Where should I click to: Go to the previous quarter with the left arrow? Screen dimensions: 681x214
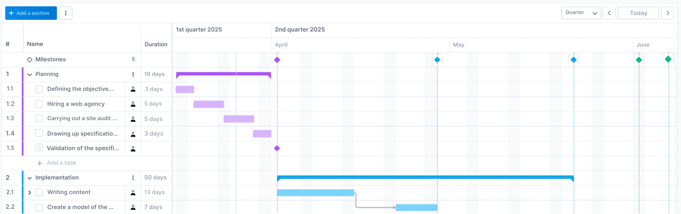(x=609, y=13)
